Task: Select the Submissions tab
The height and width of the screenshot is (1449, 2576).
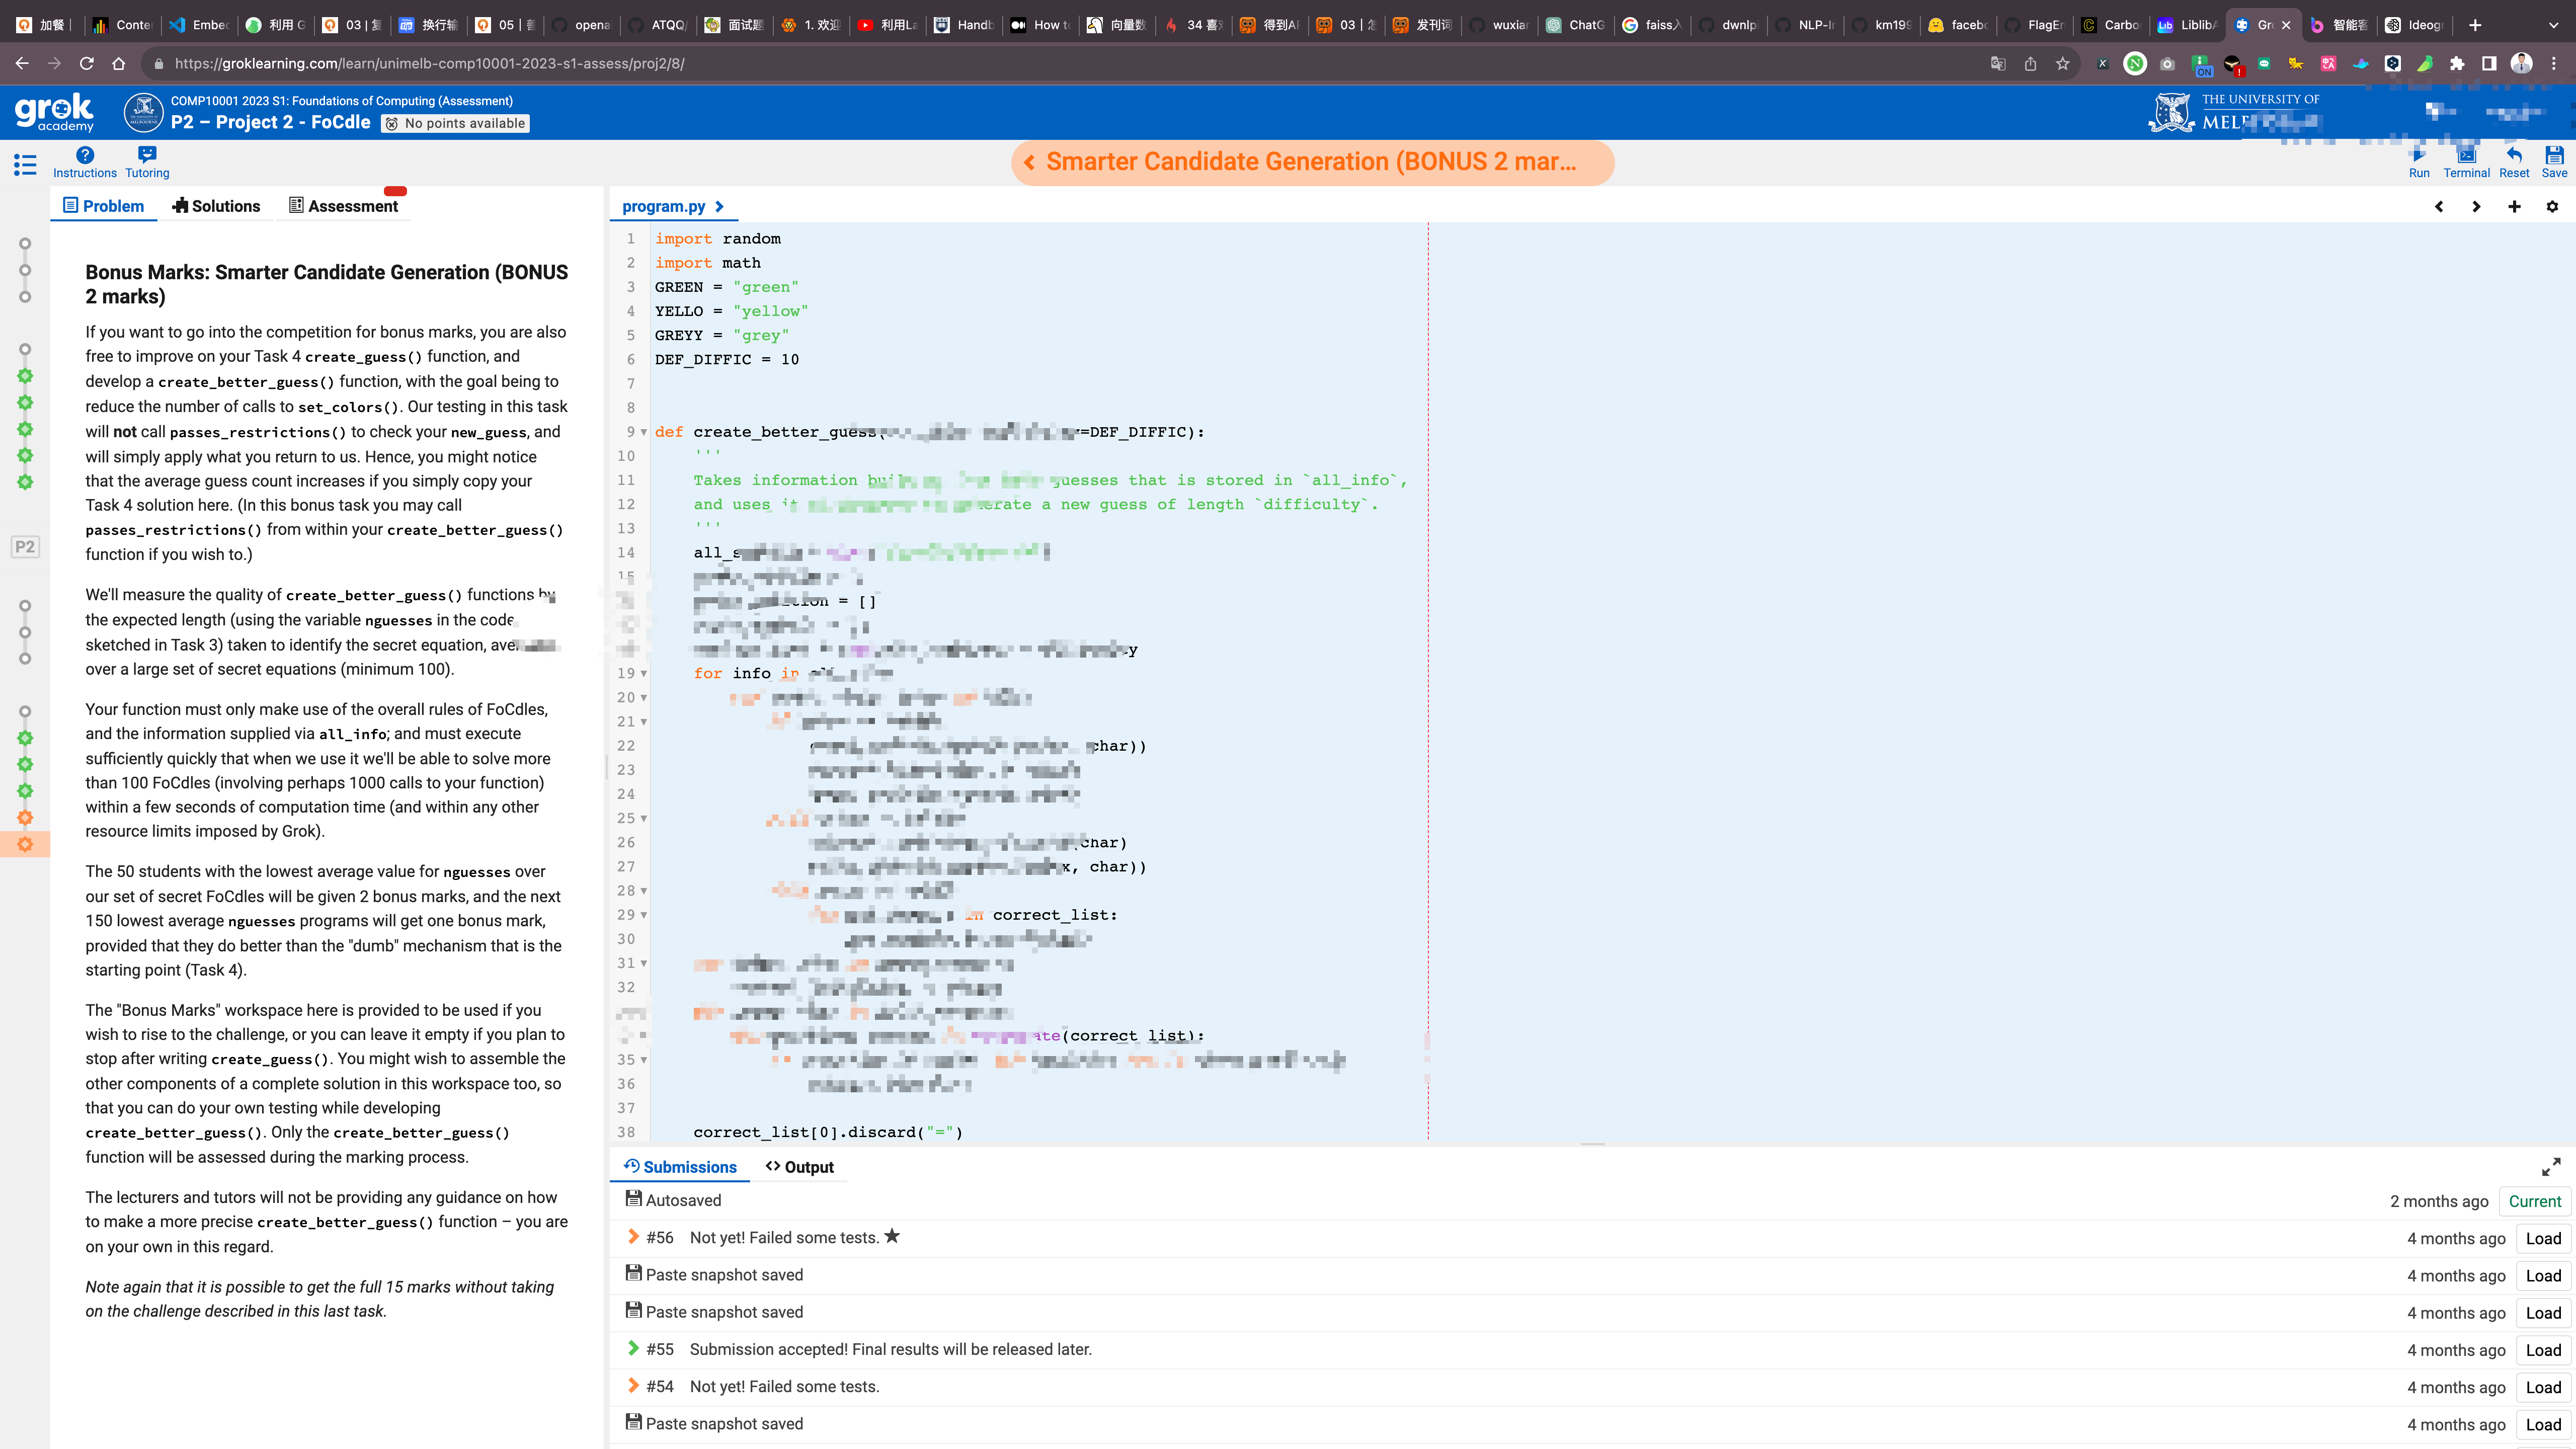Action: click(680, 1167)
